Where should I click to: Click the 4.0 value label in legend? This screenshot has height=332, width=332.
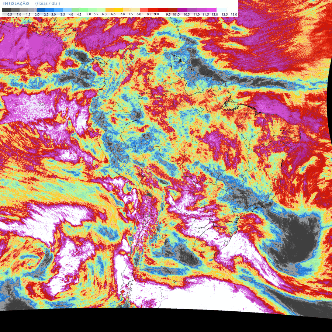[x=71, y=14]
